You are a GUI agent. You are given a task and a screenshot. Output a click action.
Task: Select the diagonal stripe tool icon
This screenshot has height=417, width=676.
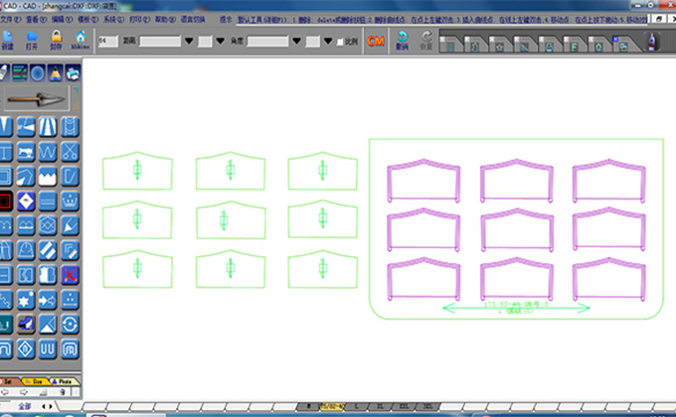48,250
